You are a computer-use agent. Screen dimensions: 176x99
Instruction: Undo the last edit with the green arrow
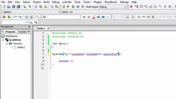(x=24, y=7)
